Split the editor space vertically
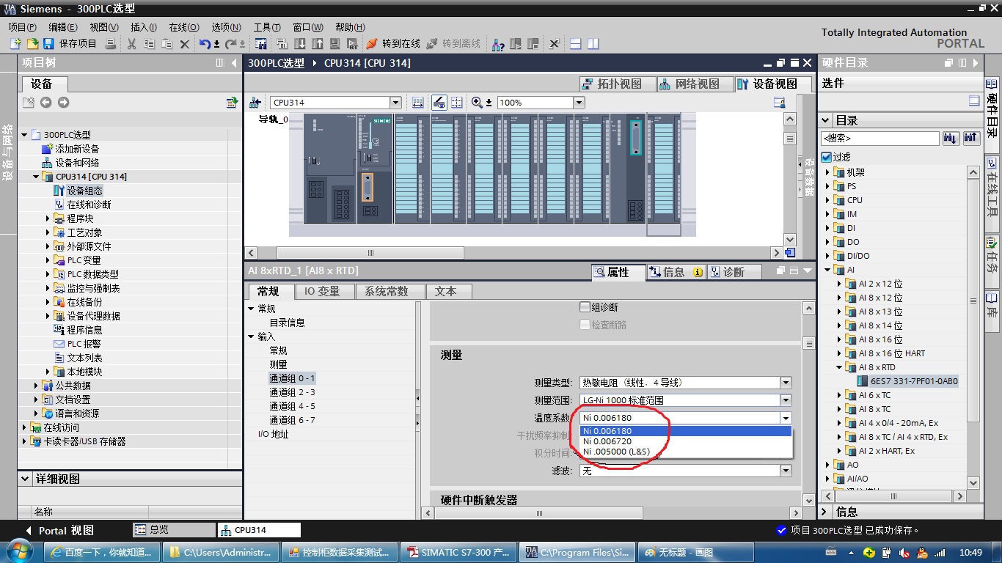This screenshot has width=1002, height=563. [593, 44]
